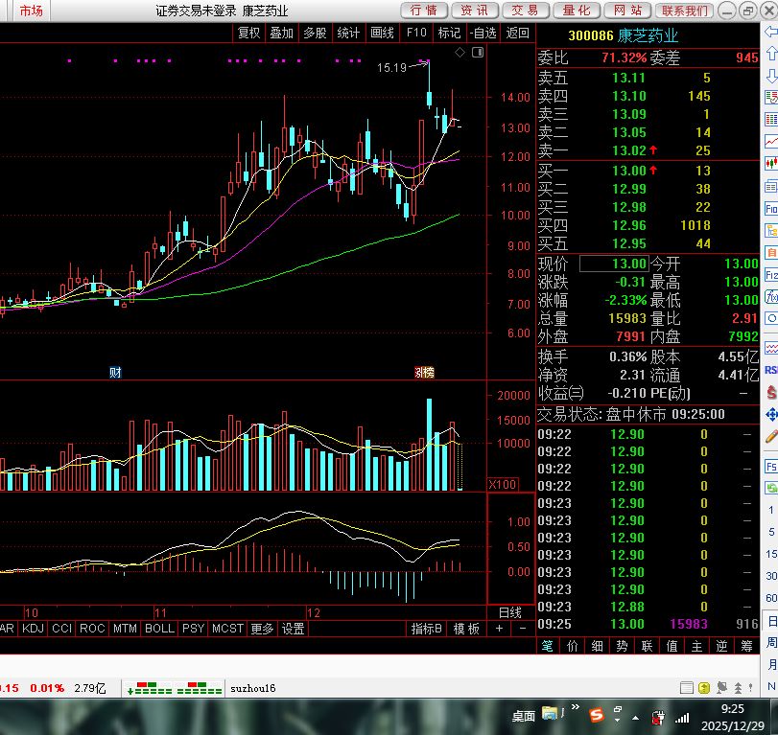778x735 pixels.
Task: Click the 设置 indicator settings button
Action: (294, 629)
